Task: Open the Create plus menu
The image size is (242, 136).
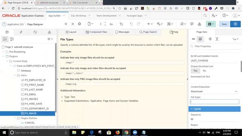Action: pos(150,24)
